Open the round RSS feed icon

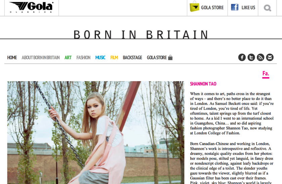click(260, 57)
